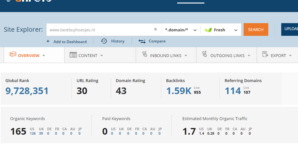Click the Upload button
Image resolution: width=298 pixels, height=147 pixels.
(x=290, y=29)
